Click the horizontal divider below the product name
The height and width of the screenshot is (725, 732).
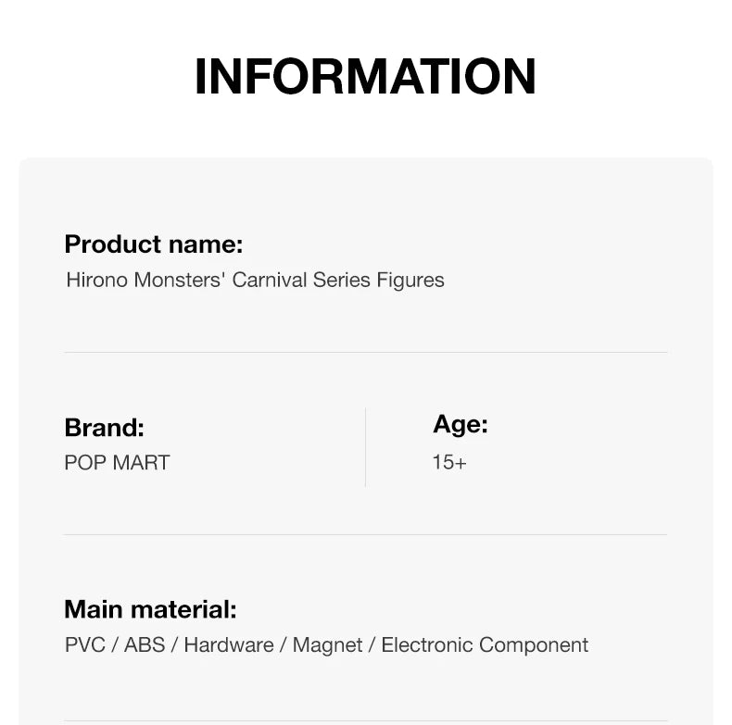coord(365,352)
